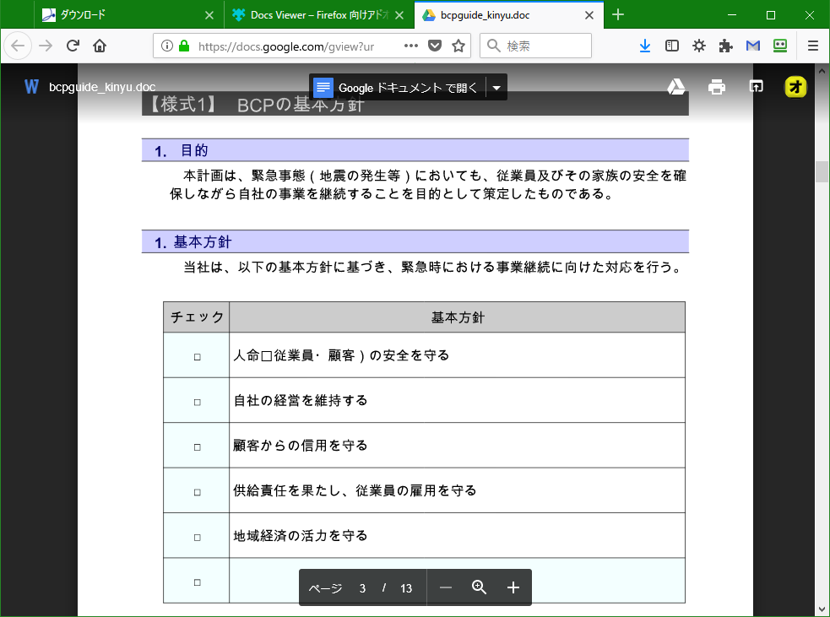The width and height of the screenshot is (830, 617).
Task: Zoom in on the document page
Action: pos(513,588)
